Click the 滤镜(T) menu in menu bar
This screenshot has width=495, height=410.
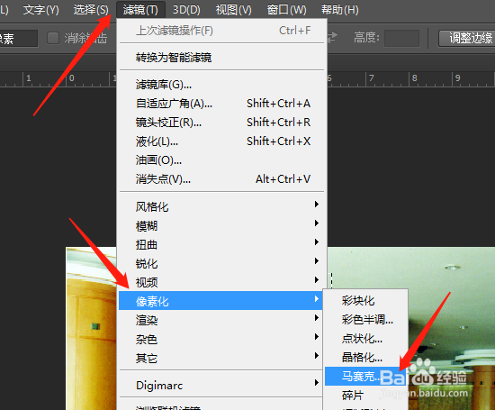click(x=140, y=10)
